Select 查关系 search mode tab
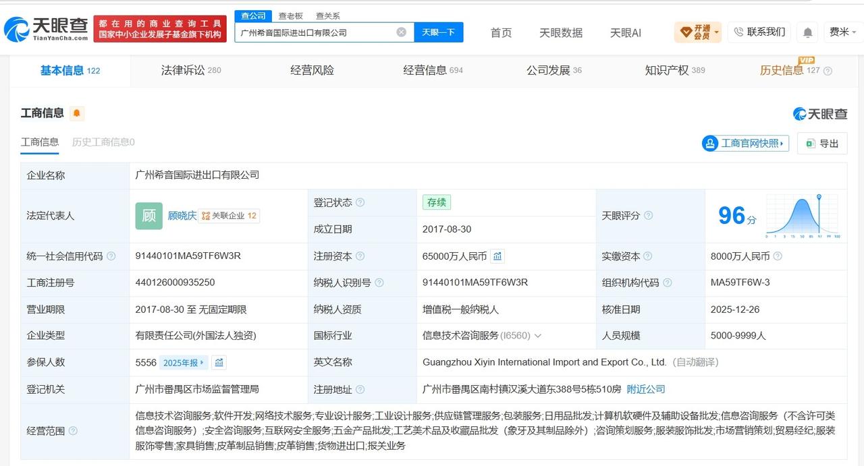 click(x=328, y=16)
